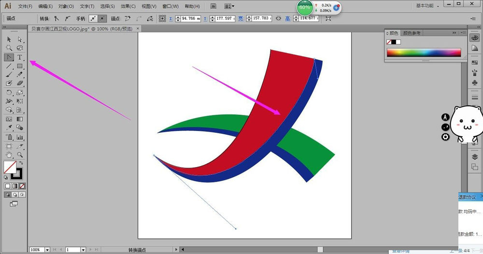This screenshot has width=483, height=254.
Task: Select the Free Transform tool
Action: tap(20, 101)
